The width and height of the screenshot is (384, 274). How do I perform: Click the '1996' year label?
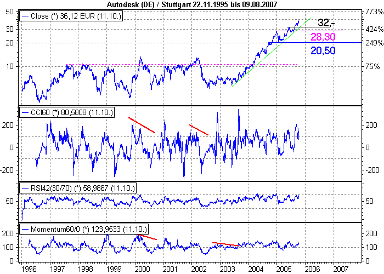tap(29, 270)
